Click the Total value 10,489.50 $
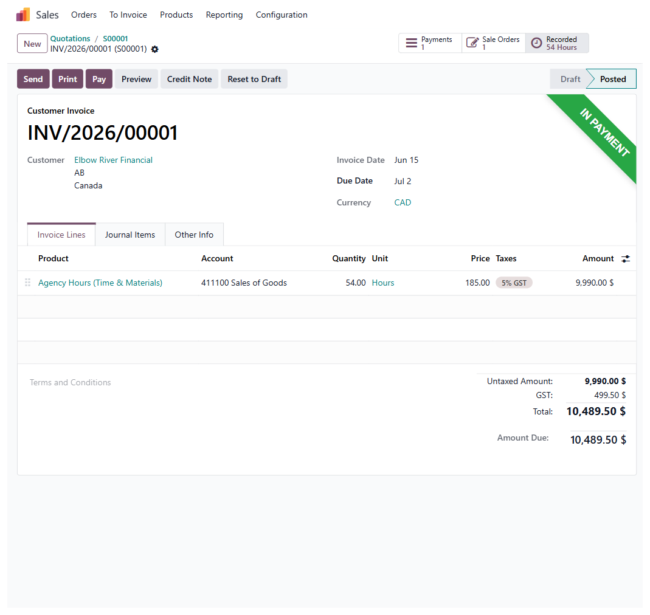This screenshot has height=615, width=650. pyautogui.click(x=596, y=411)
